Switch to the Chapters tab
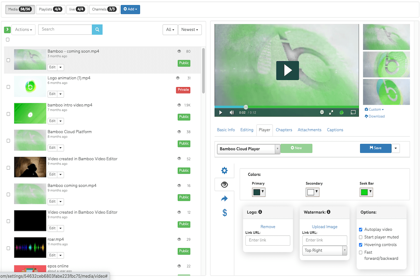The width and height of the screenshot is (420, 280). tap(283, 130)
